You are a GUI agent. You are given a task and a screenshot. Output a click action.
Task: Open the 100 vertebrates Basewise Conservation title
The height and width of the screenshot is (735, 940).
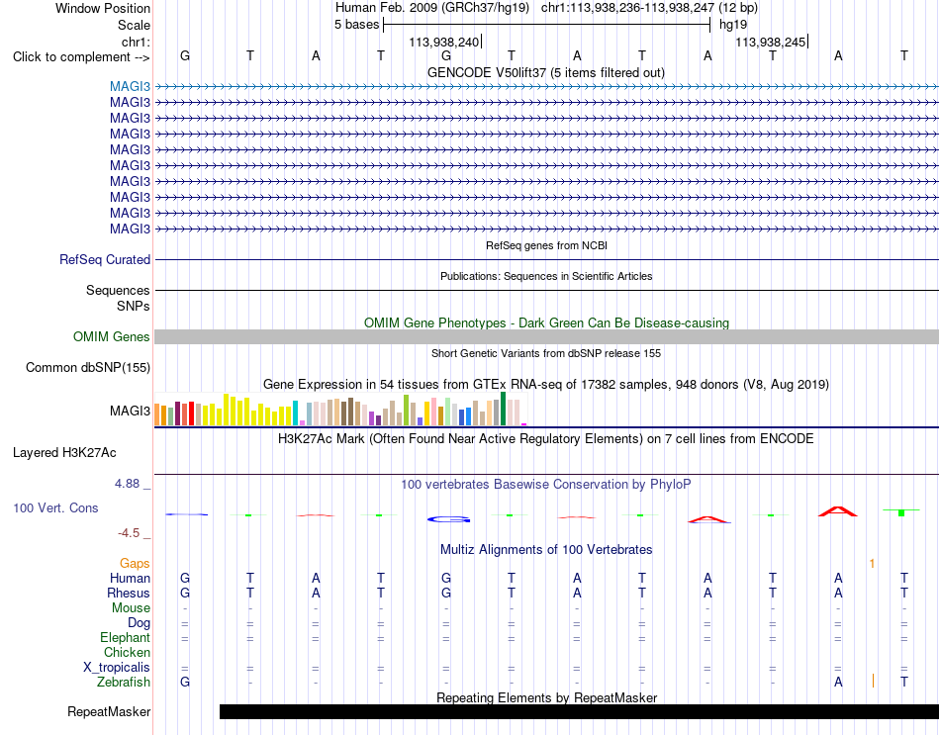coord(546,485)
